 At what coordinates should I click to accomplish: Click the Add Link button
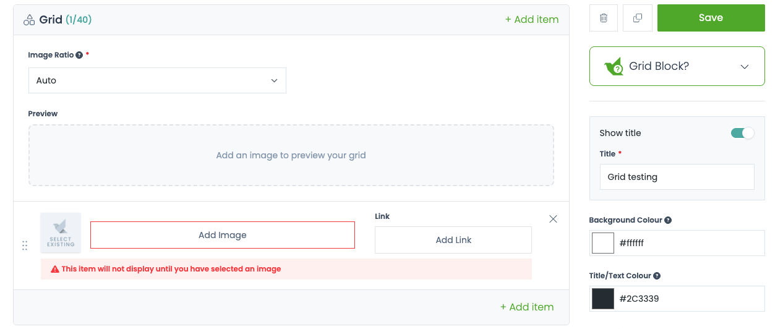click(x=453, y=240)
